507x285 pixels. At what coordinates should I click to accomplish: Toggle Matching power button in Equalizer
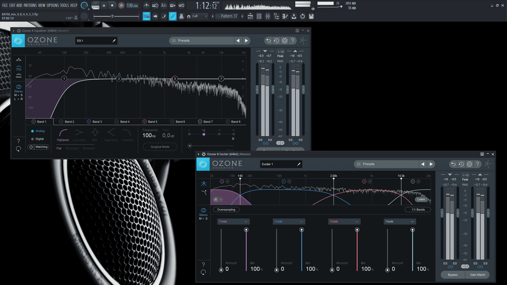(31, 147)
